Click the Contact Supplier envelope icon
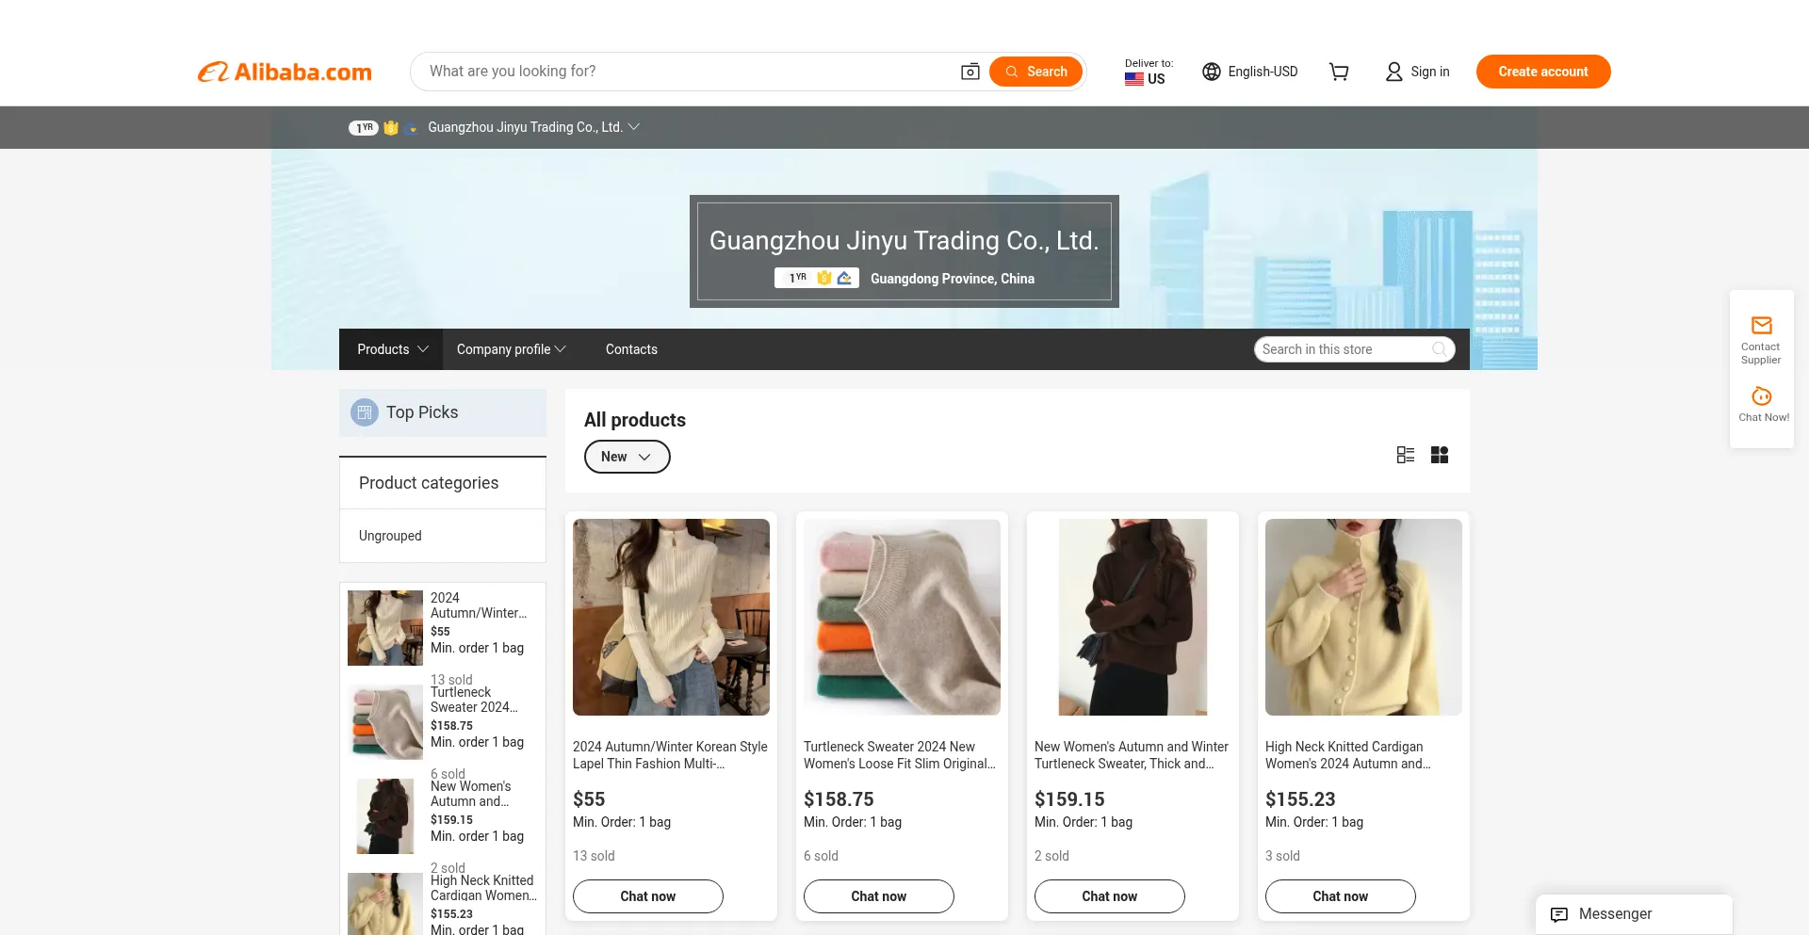Viewport: 1809px width, 935px height. [x=1761, y=326]
